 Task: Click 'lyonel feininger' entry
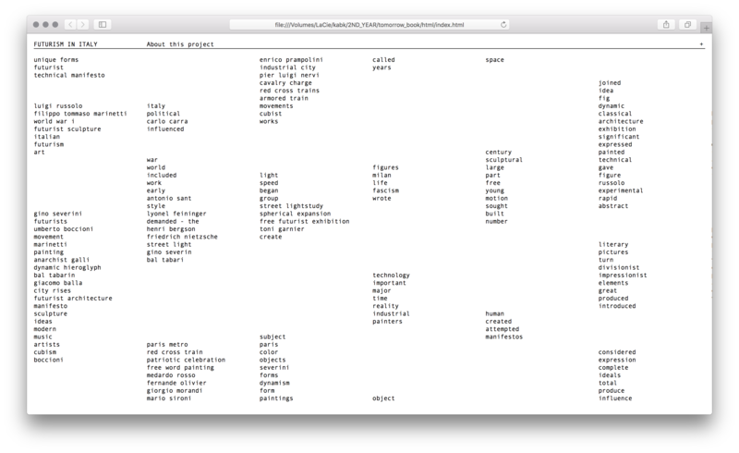pos(176,214)
